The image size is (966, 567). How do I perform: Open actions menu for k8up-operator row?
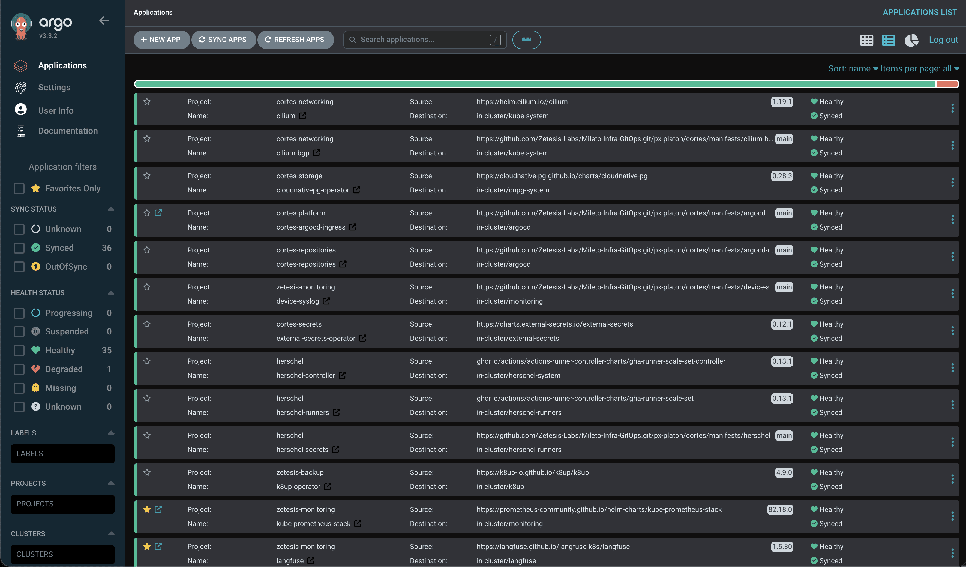click(952, 479)
